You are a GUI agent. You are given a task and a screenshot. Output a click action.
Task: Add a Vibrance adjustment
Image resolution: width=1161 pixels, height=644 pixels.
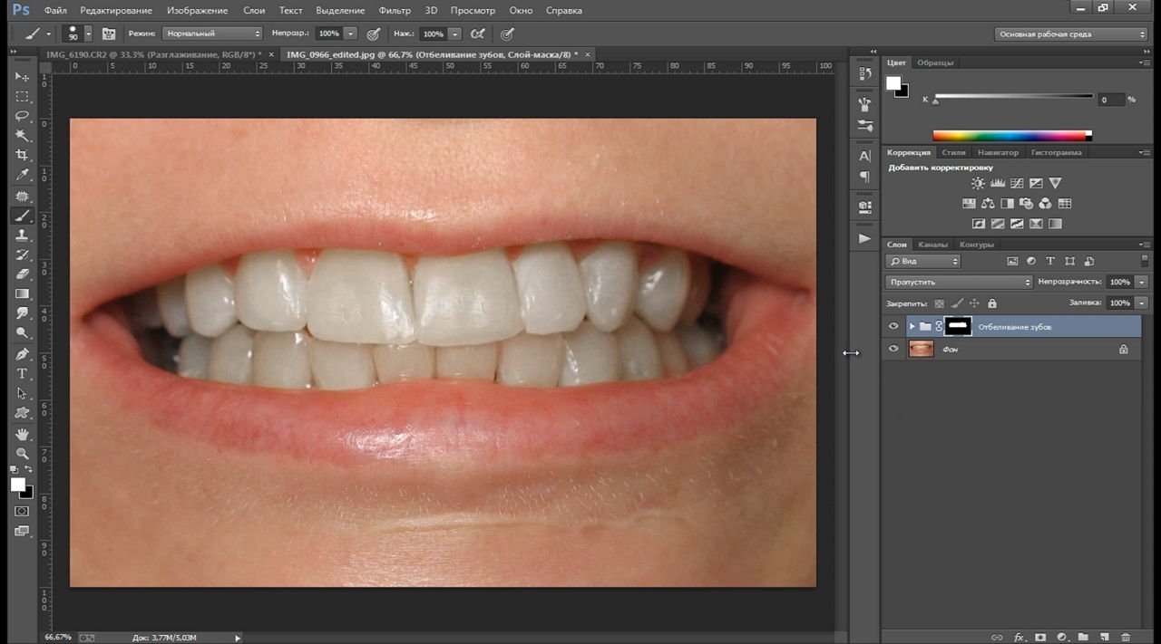pos(1056,184)
